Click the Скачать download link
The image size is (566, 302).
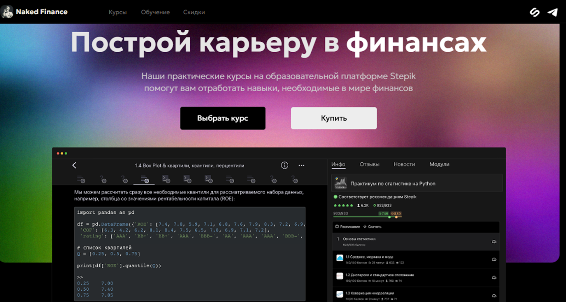(372, 227)
